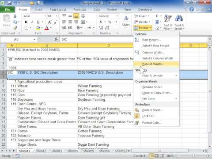Switch to the Formulas tab
Image resolution: width=212 pixels, height=159 pixels.
point(79,10)
